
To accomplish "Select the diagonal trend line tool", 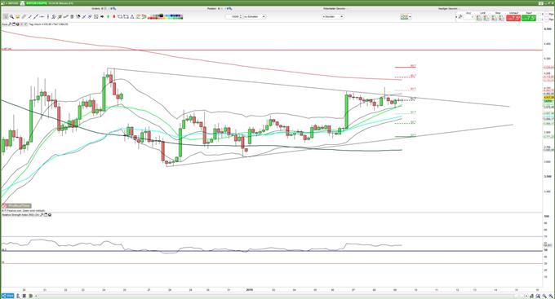I will pyautogui.click(x=36, y=16).
